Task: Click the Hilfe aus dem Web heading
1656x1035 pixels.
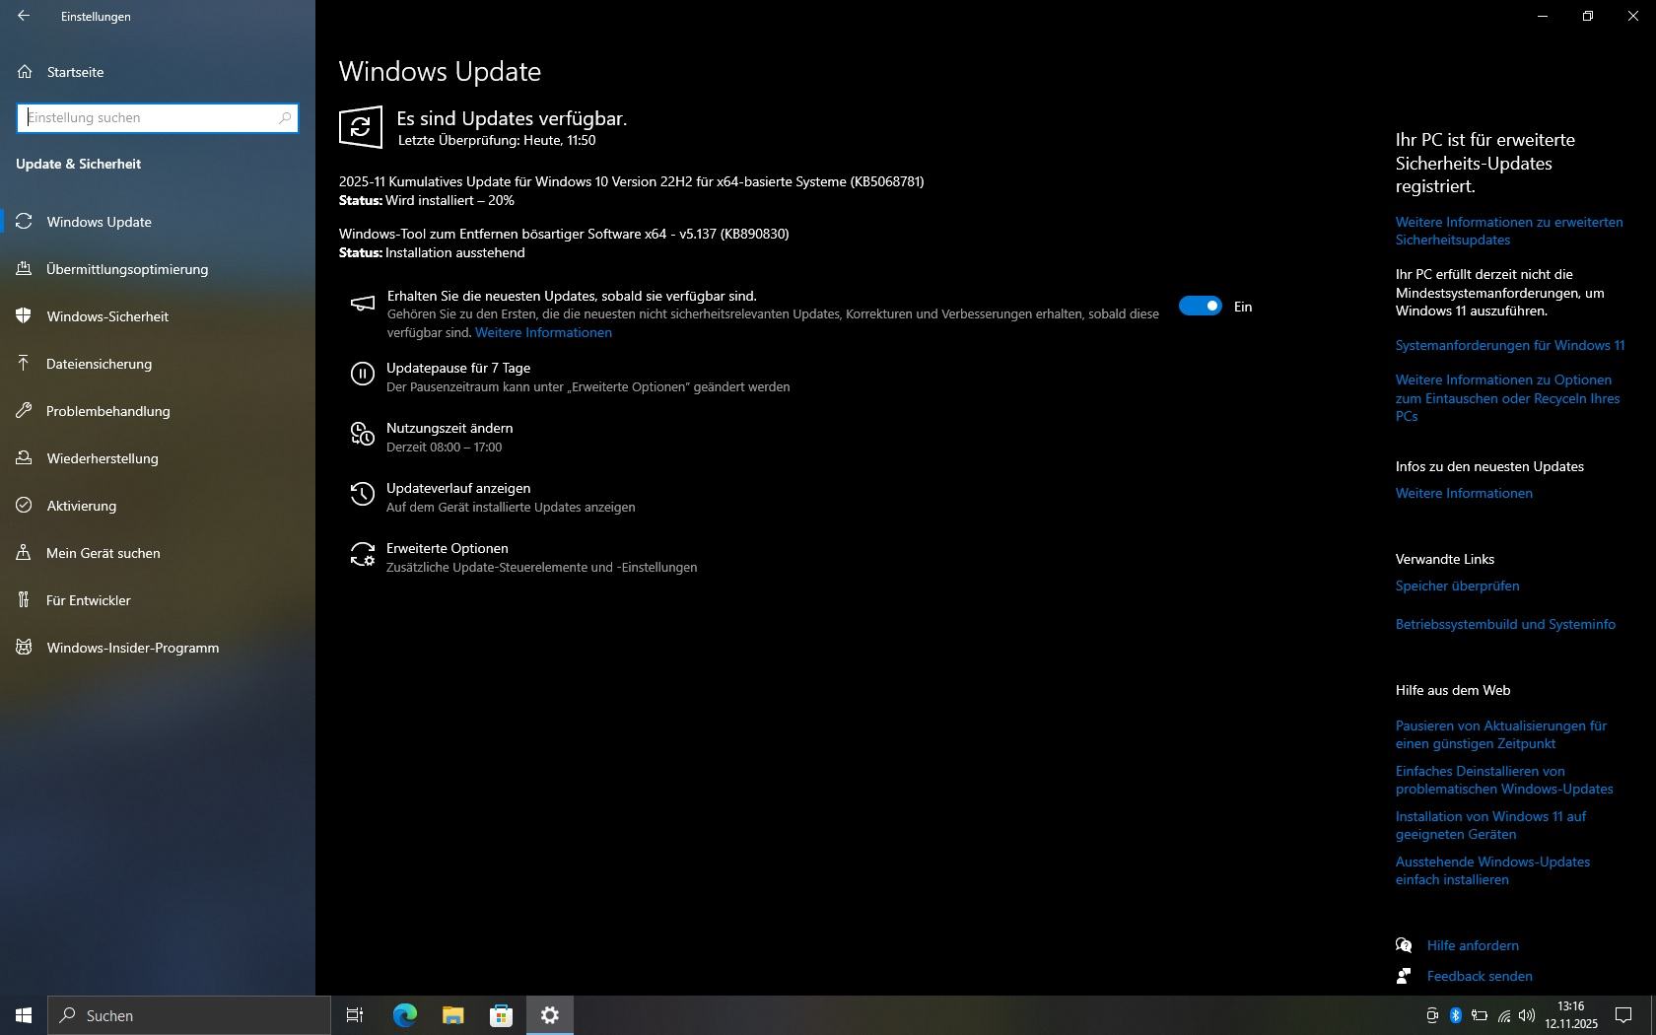Action: pyautogui.click(x=1453, y=690)
